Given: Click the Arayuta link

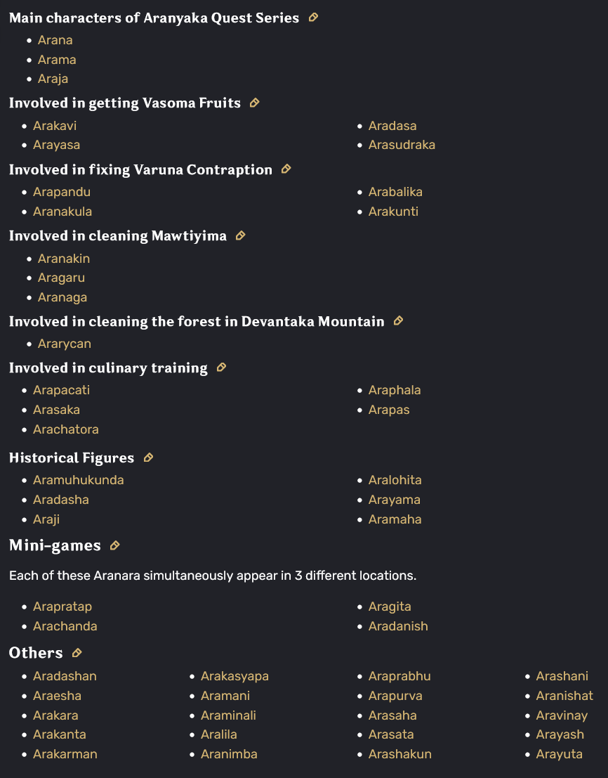Looking at the screenshot, I should (x=559, y=754).
